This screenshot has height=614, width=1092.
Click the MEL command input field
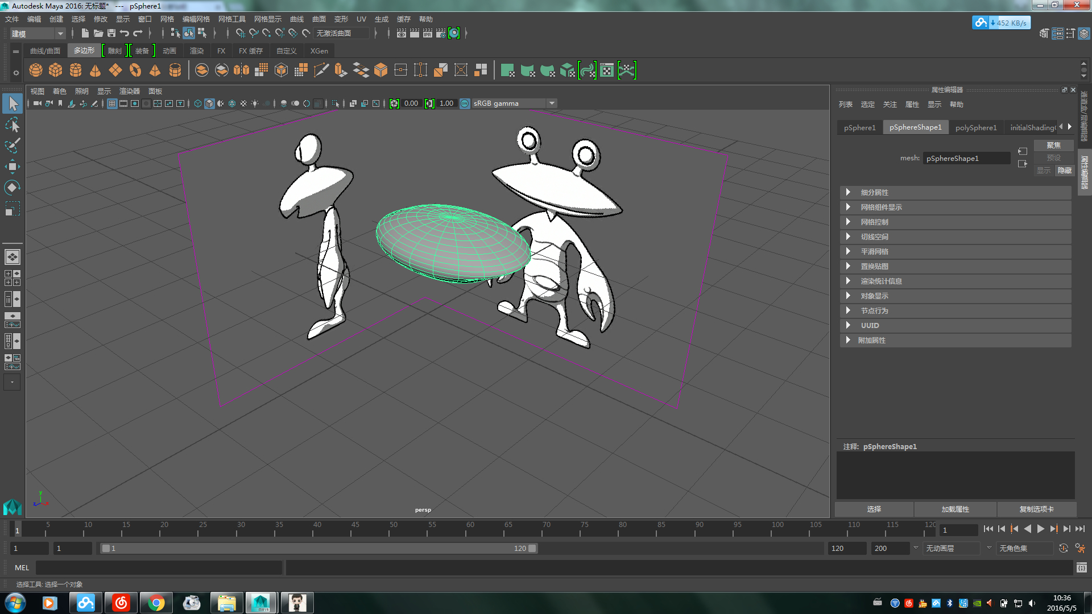(159, 567)
